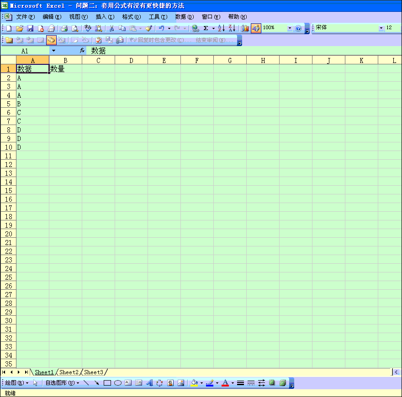The width and height of the screenshot is (402, 397).
Task: Click the AutoSum sigma icon
Action: pyautogui.click(x=206, y=28)
